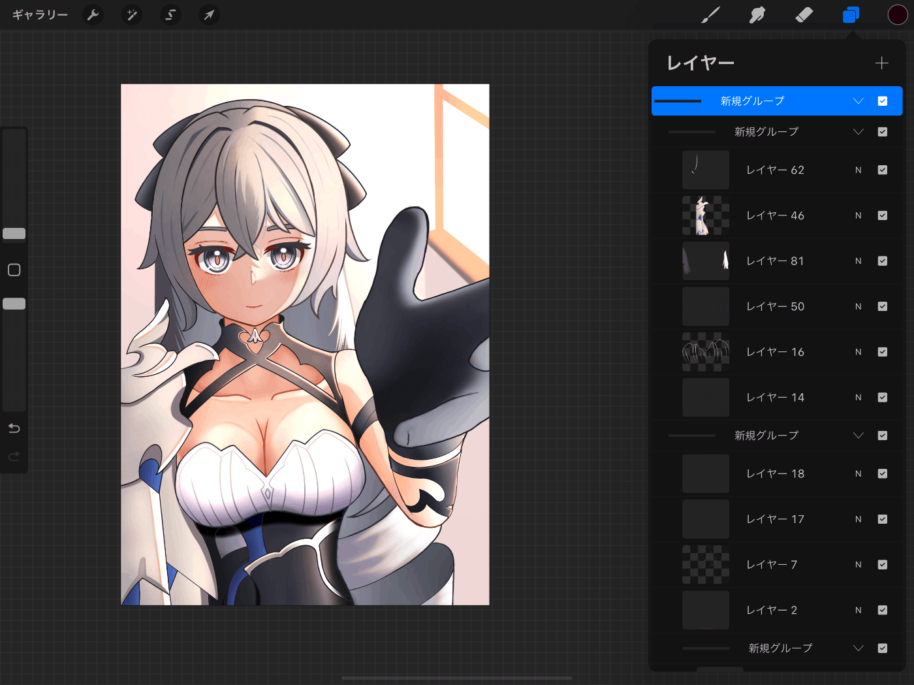Image resolution: width=914 pixels, height=685 pixels.
Task: Open blend mode N for レイヤー 17
Action: coord(859,519)
